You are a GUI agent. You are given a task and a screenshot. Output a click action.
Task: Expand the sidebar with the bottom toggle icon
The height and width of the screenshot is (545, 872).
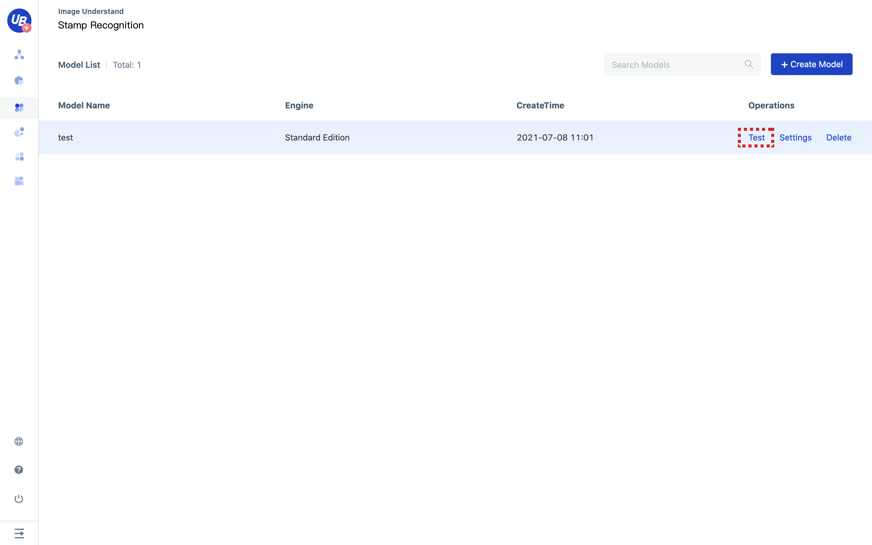19,533
